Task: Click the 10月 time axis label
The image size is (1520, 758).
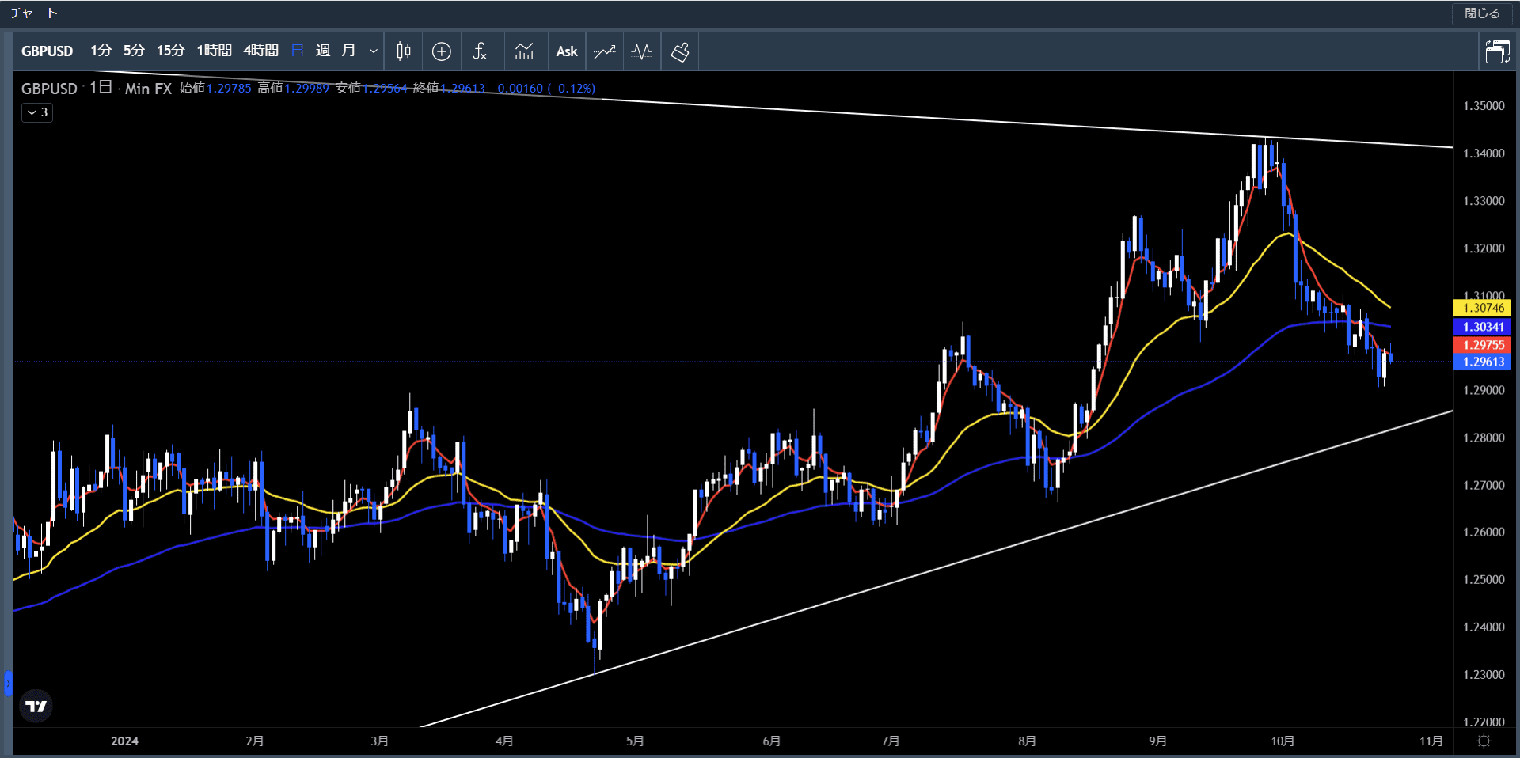Action: pyautogui.click(x=1282, y=741)
